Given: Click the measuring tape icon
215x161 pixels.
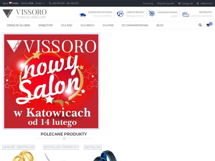Looking at the screenshot, I should 186,14.
